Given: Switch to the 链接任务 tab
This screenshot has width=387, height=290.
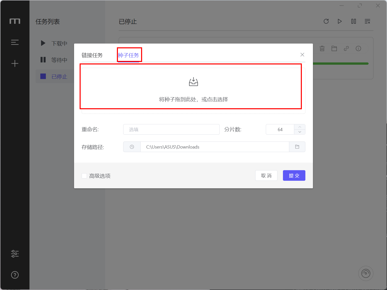Looking at the screenshot, I should coord(92,55).
